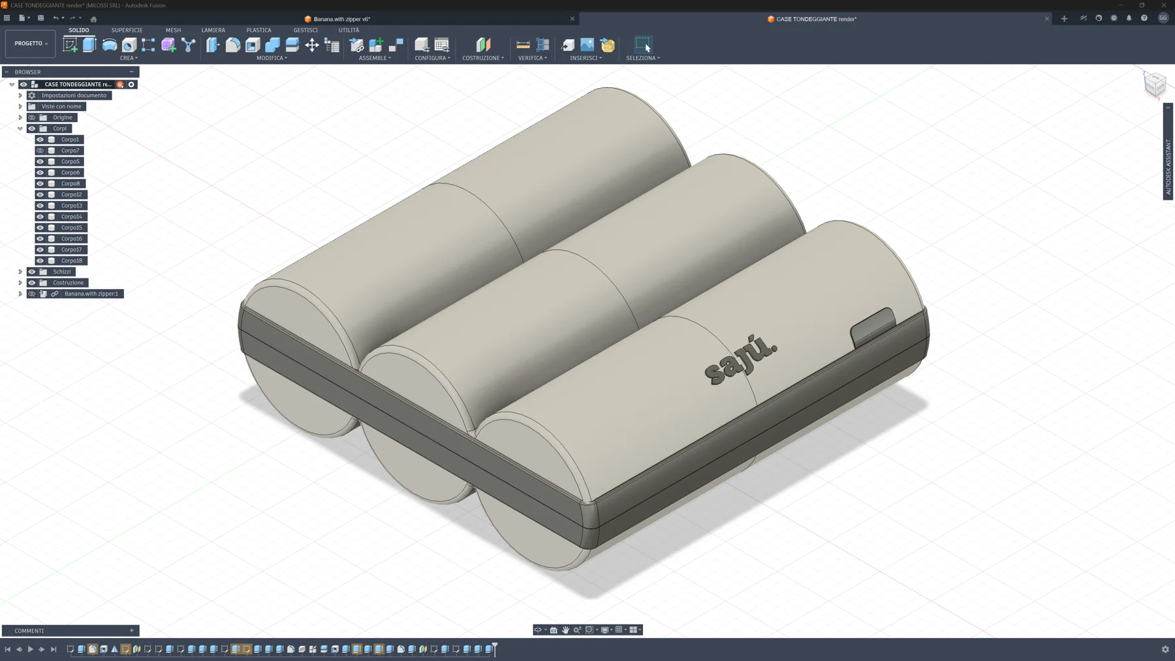
Task: Activate the Pan hand tool
Action: pyautogui.click(x=565, y=630)
